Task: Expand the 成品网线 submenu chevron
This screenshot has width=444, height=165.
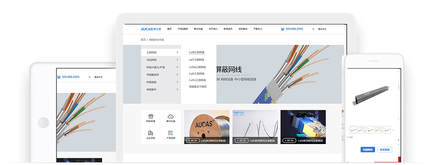Action: pos(177,60)
